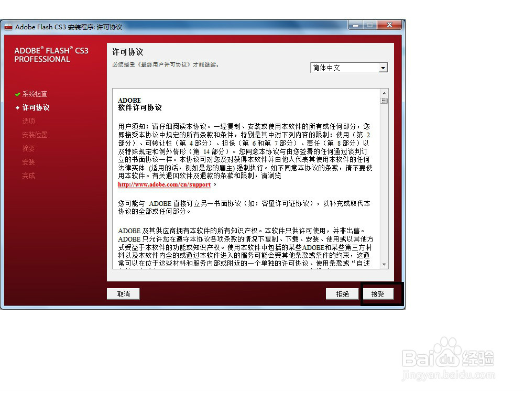This screenshot has height=393, width=524.
Task: Click the arrow icon beside 许可协议
Action: coord(17,107)
